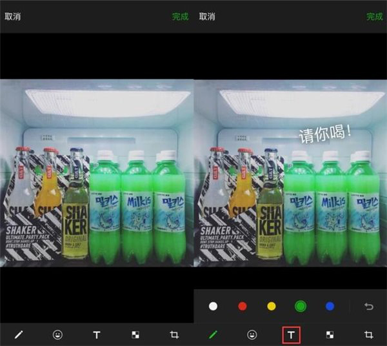Image resolution: width=387 pixels, height=346 pixels.
Task: Open emoji sticker picker in left screen
Action: 57,335
